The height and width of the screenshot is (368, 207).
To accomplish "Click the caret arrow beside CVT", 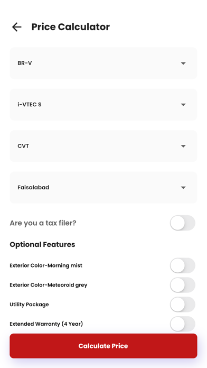I will [x=183, y=146].
